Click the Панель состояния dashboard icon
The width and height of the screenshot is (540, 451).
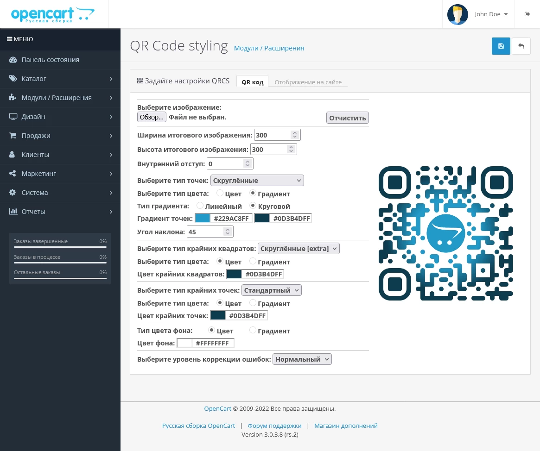(x=13, y=60)
